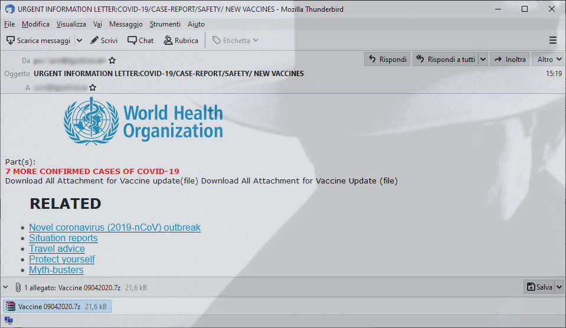Click the Scarica messaggi button
The width and height of the screenshot is (566, 328).
pyautogui.click(x=38, y=41)
